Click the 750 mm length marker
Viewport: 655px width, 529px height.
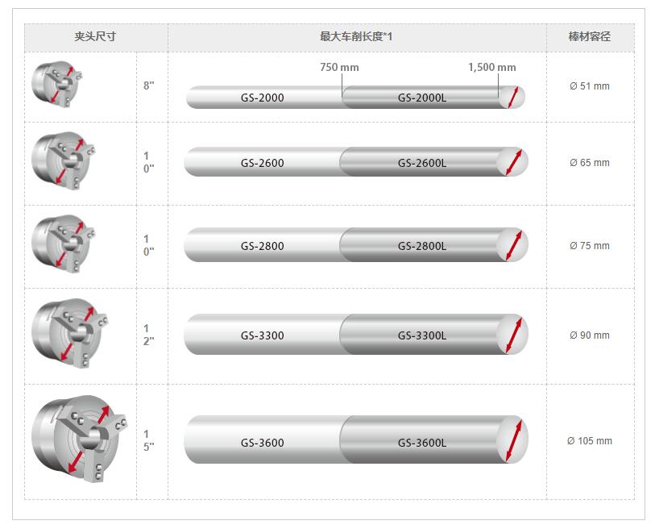coord(340,67)
